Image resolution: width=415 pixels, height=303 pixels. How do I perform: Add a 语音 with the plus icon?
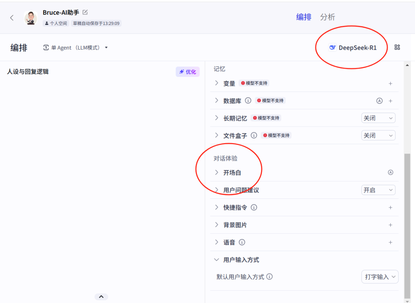pyautogui.click(x=390, y=242)
